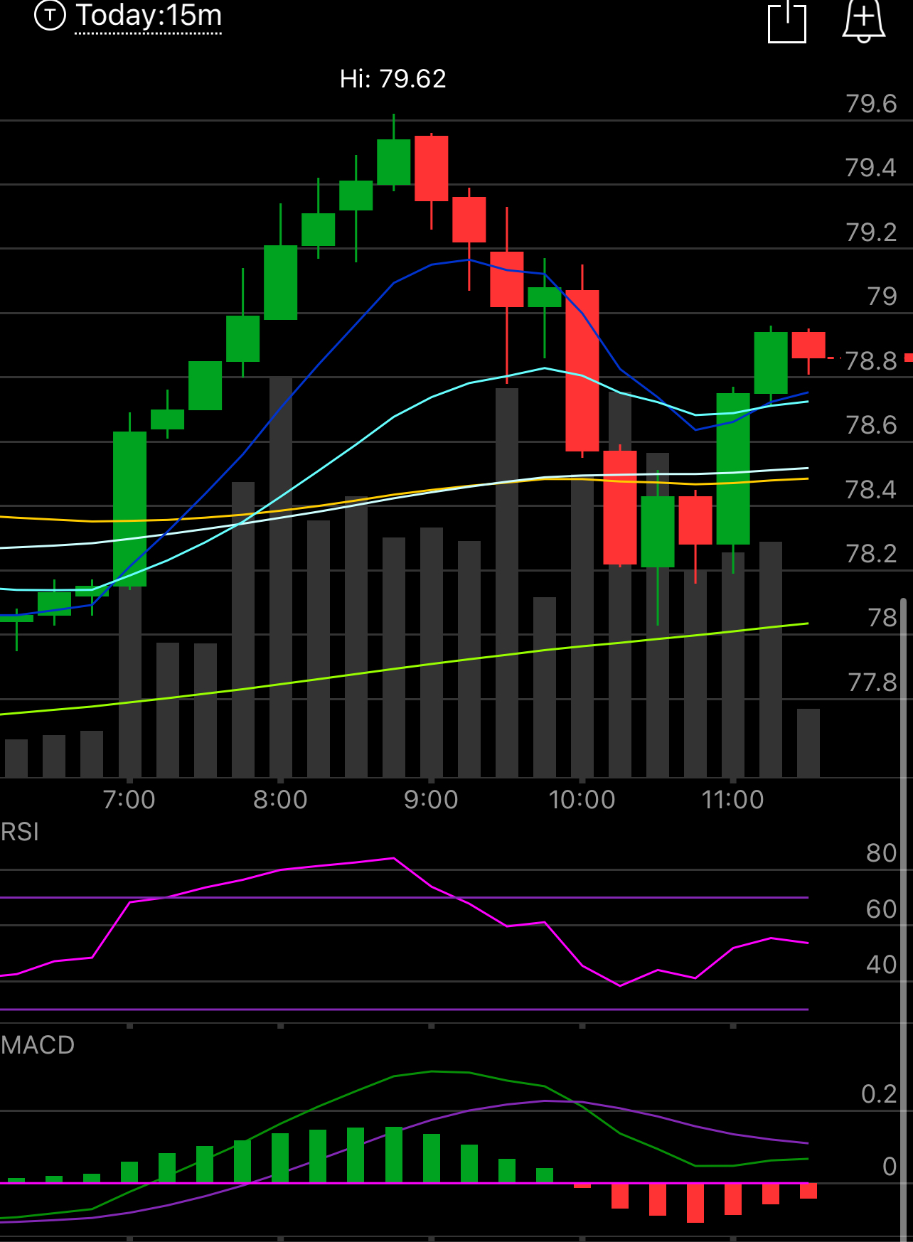Tap the 79.2 price axis label

tap(871, 232)
